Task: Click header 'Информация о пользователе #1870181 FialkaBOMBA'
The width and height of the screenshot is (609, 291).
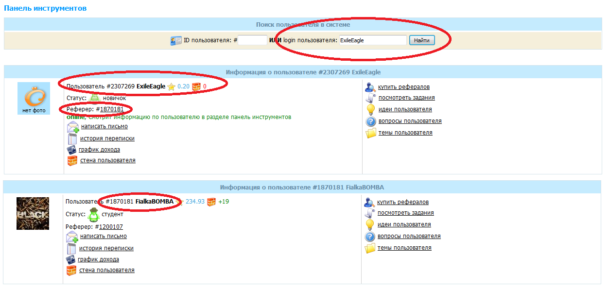Action: [x=302, y=187]
